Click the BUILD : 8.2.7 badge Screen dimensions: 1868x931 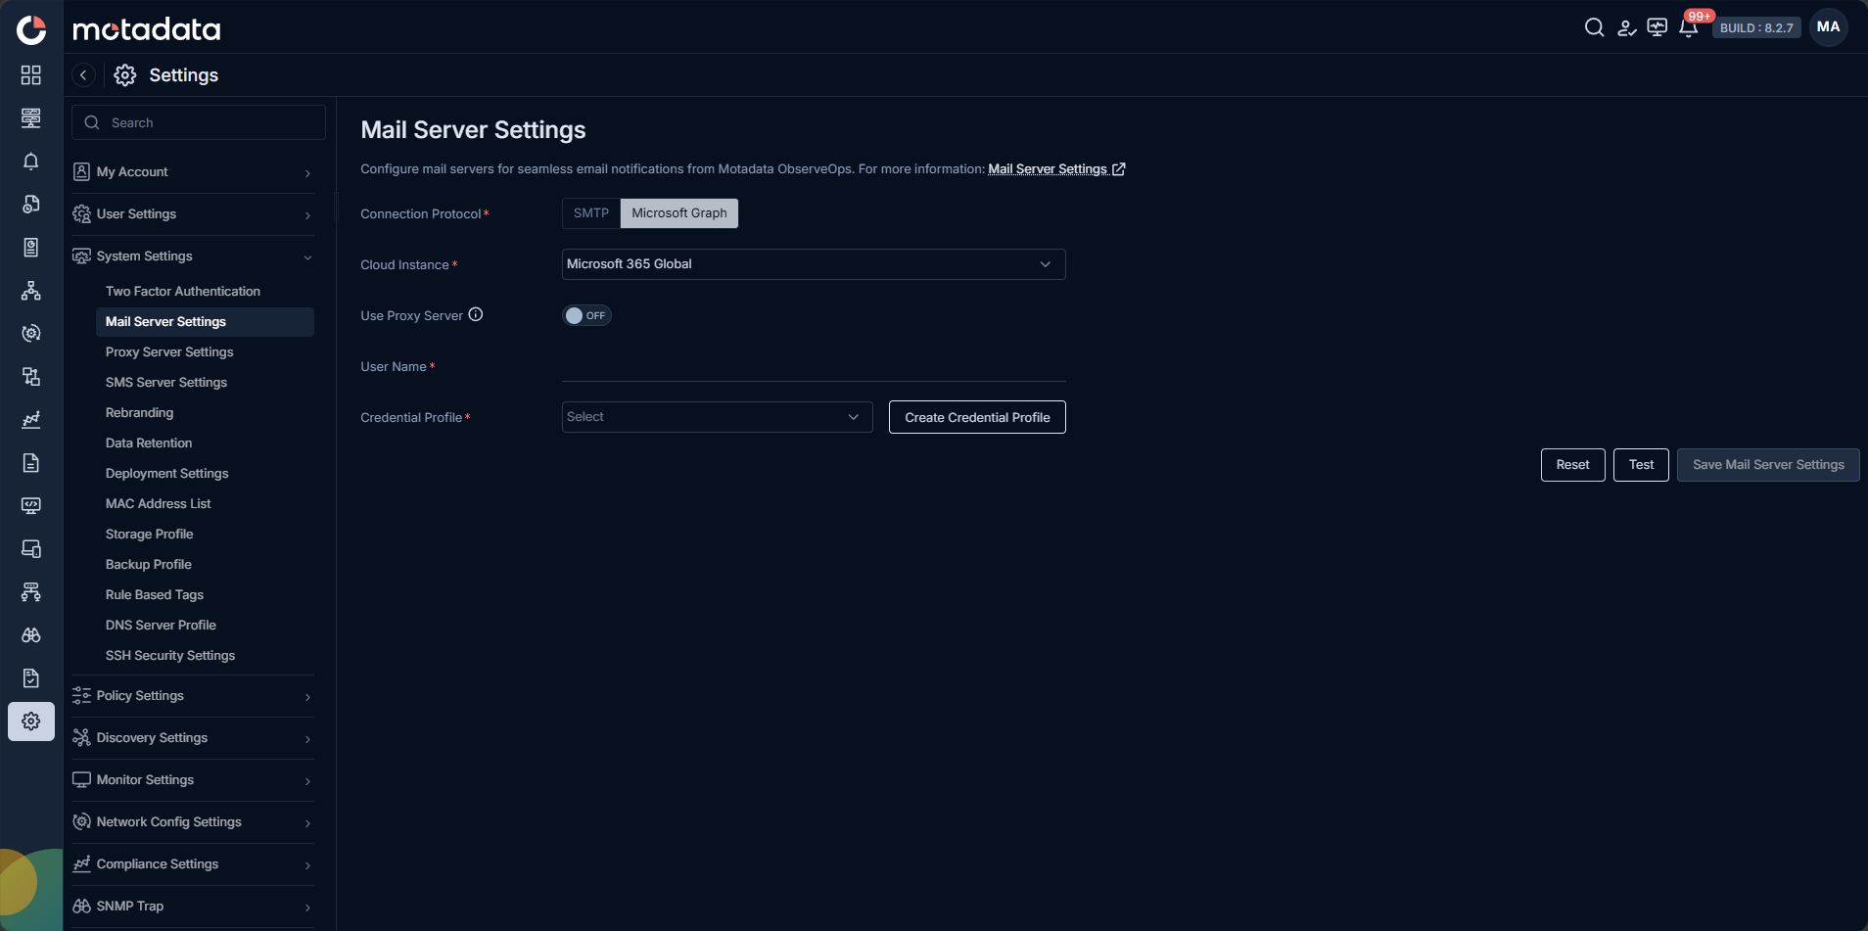pyautogui.click(x=1756, y=27)
